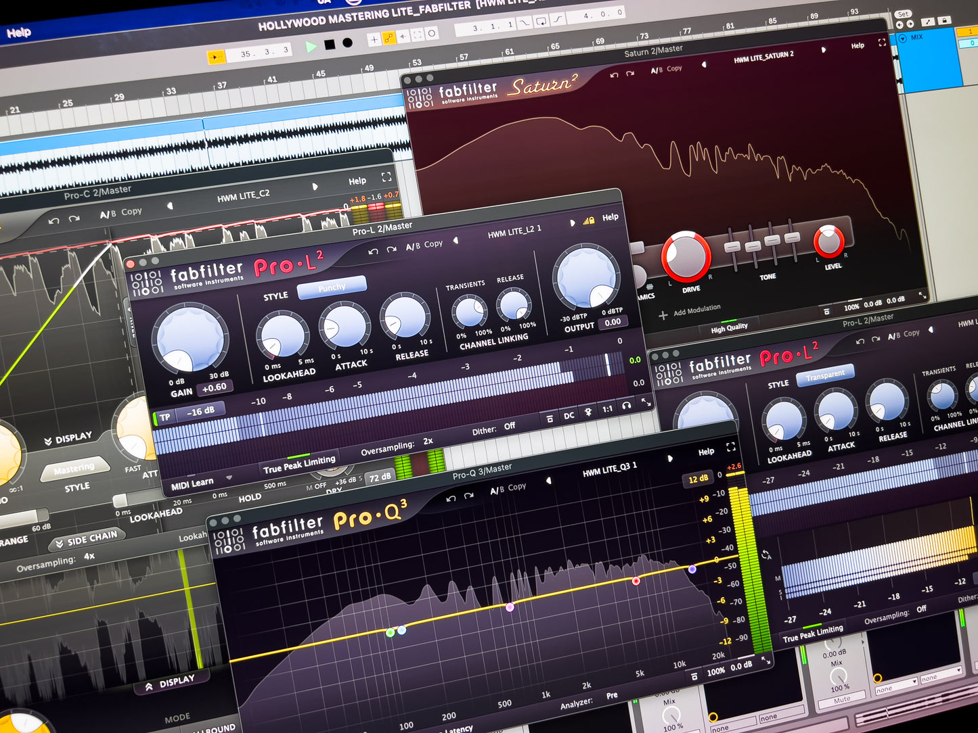Click undo arrow in the Pro-C 2 window

tap(54, 221)
